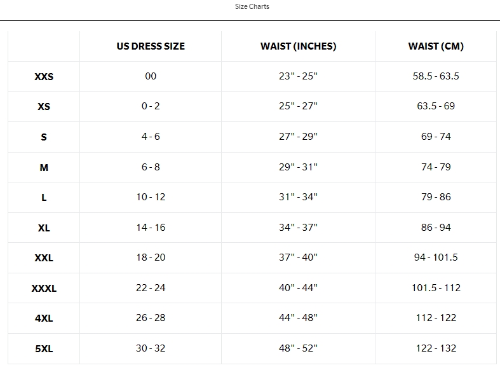Select the WAIST (CM) column header
This screenshot has width=500, height=370.
point(436,46)
